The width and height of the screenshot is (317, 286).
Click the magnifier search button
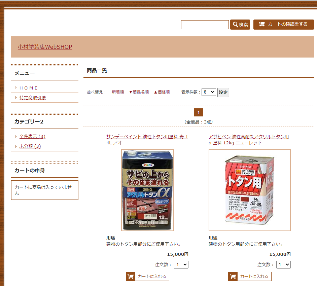tap(240, 25)
